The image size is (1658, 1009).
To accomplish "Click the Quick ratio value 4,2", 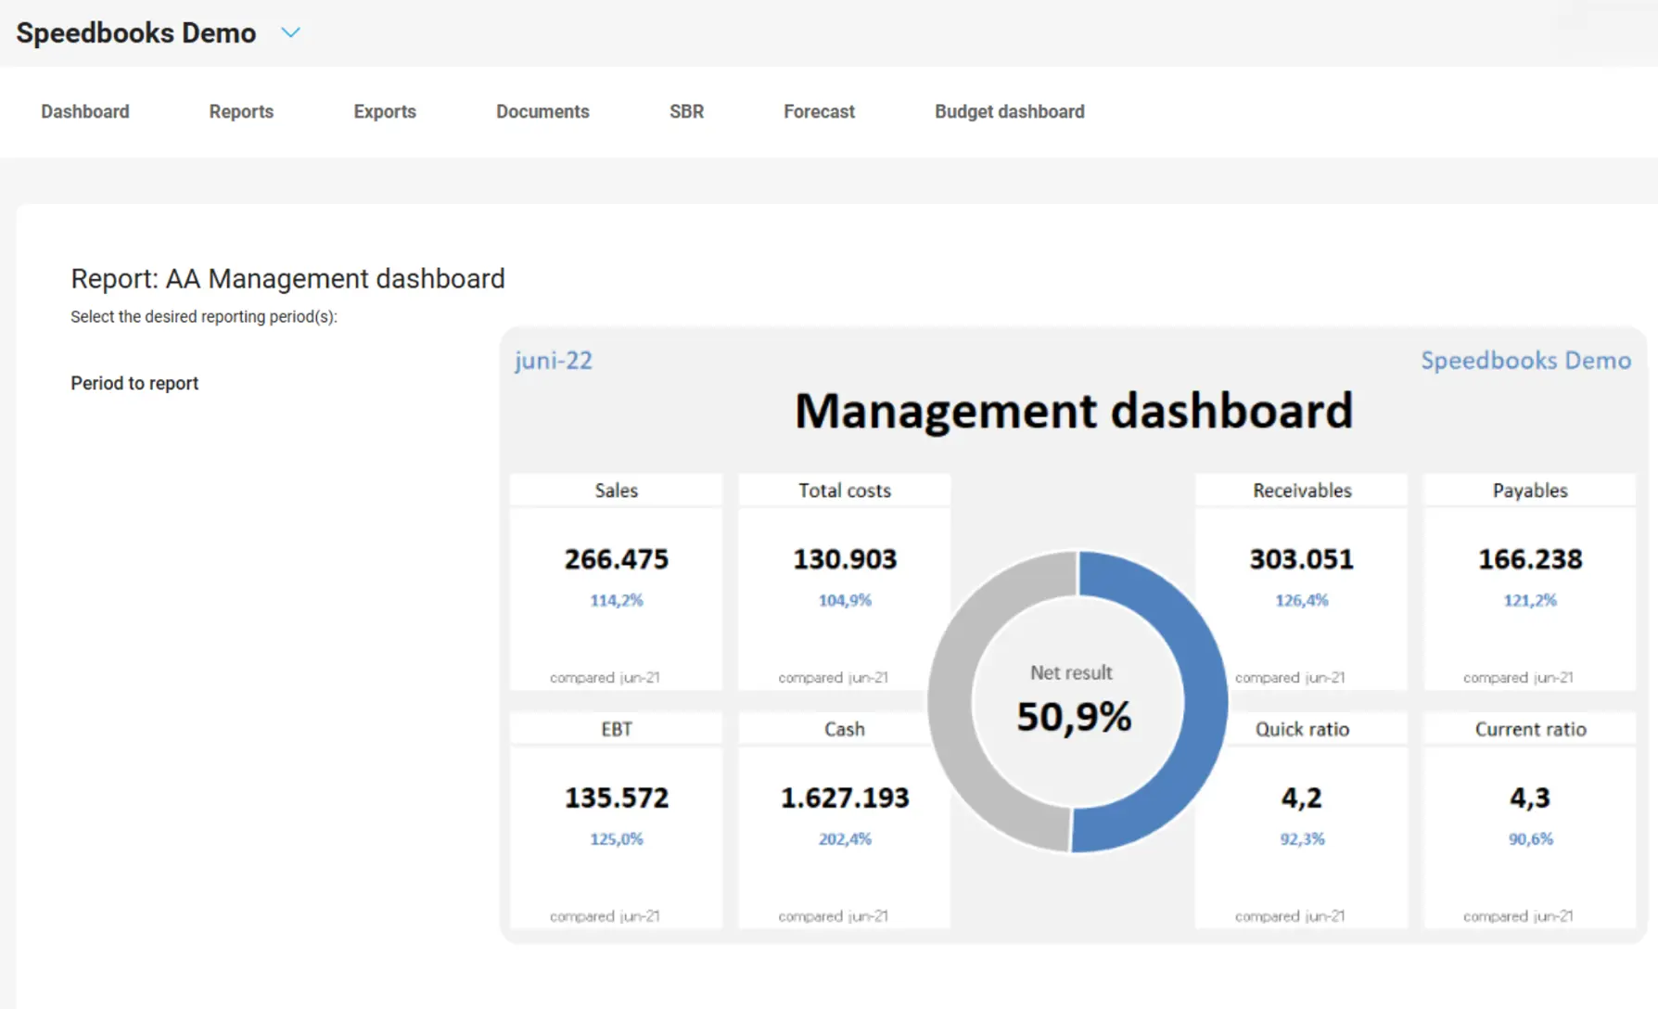I will click(1302, 798).
